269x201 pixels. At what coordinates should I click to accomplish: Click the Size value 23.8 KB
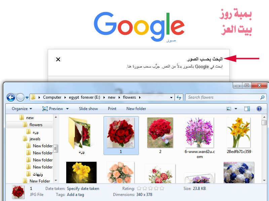click(x=199, y=189)
